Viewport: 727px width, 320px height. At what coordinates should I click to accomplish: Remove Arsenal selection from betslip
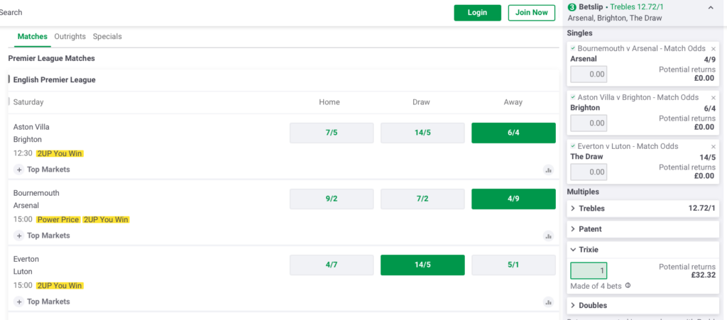point(713,49)
